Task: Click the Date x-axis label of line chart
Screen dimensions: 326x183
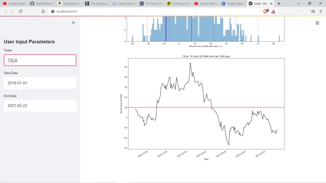Action: pos(206,159)
